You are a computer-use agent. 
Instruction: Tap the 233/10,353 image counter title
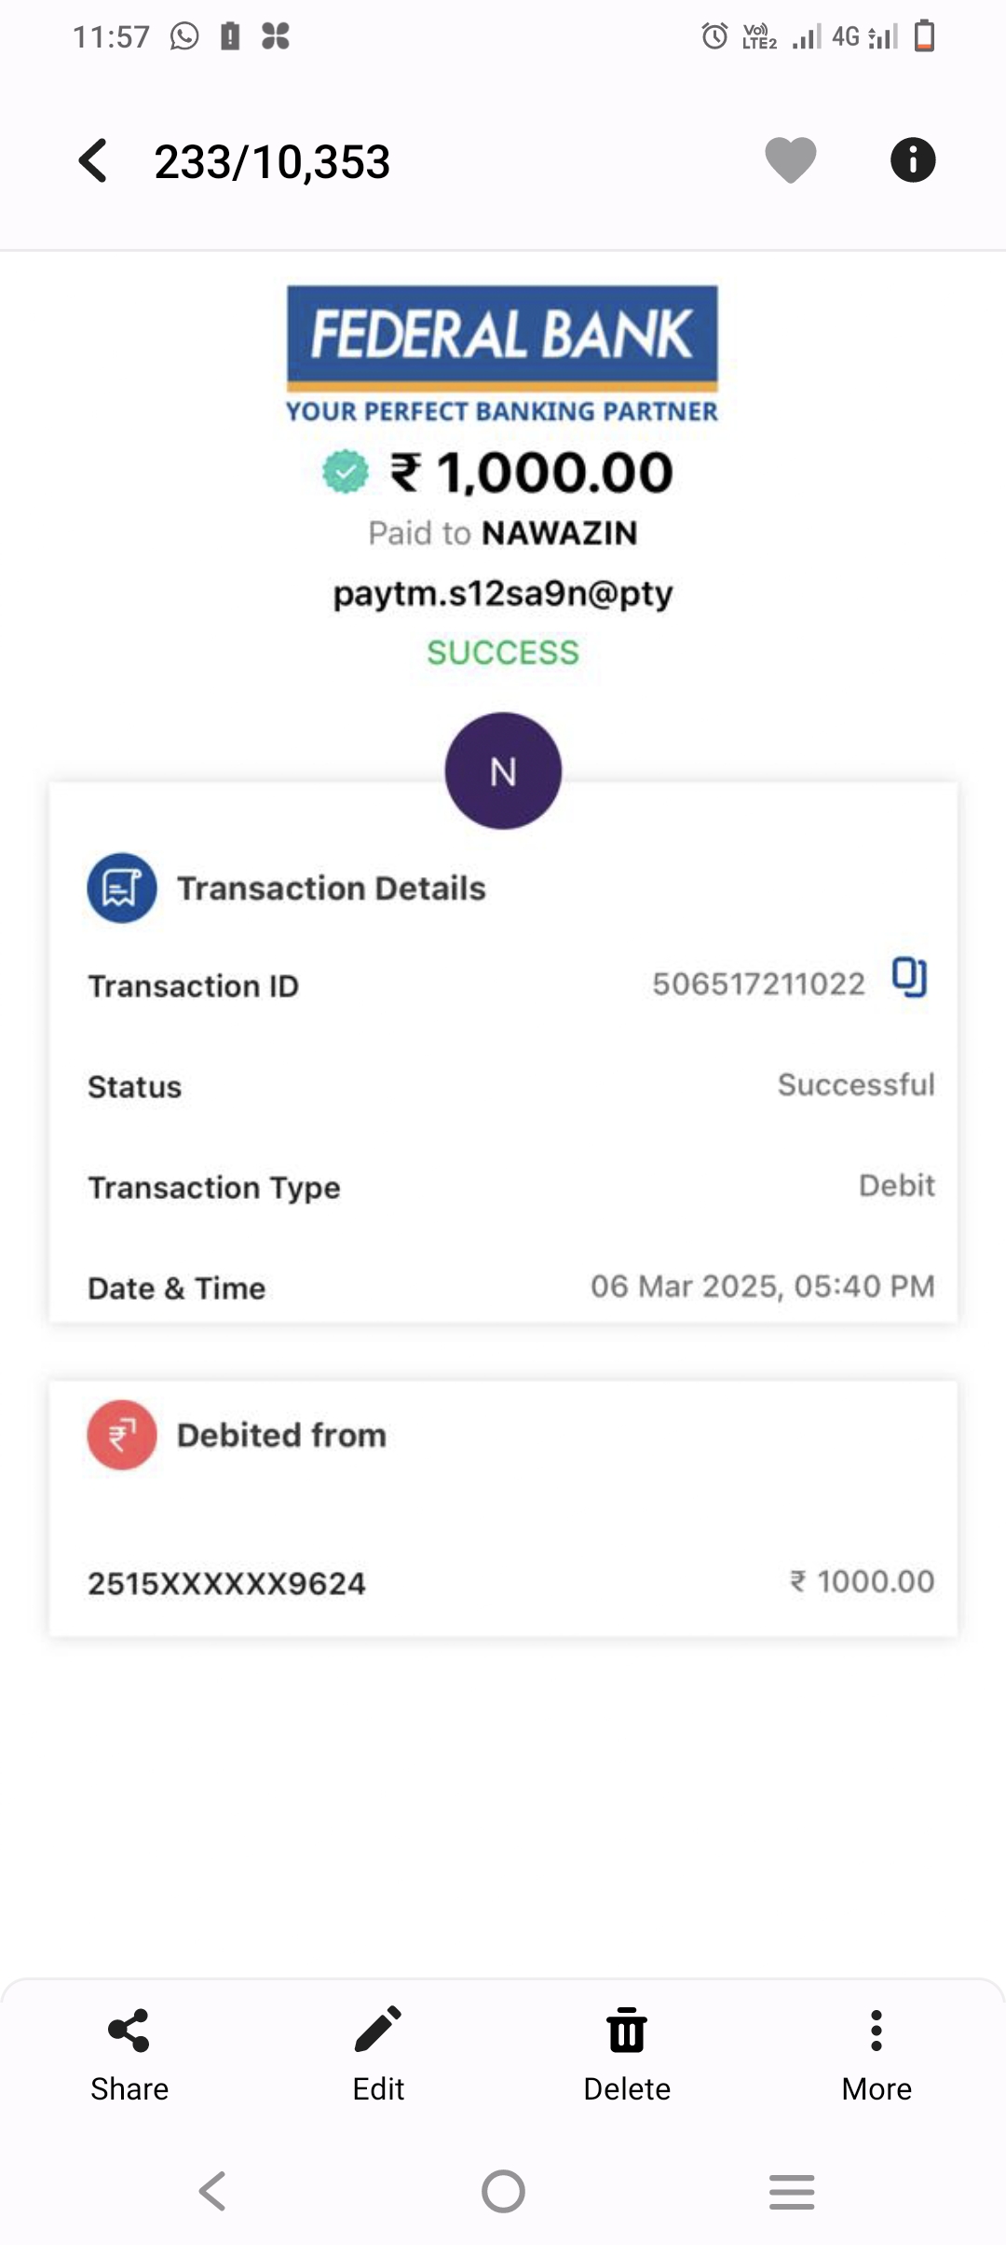pos(272,161)
